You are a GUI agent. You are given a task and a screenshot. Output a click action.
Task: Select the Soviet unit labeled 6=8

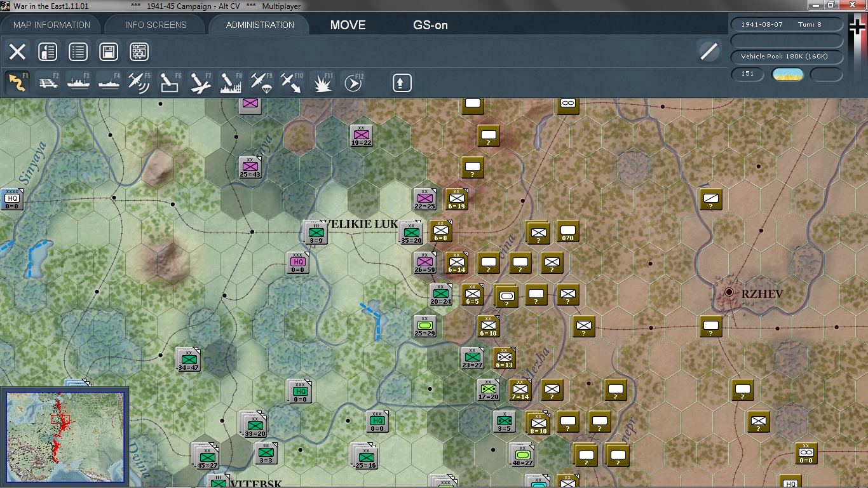tap(441, 231)
